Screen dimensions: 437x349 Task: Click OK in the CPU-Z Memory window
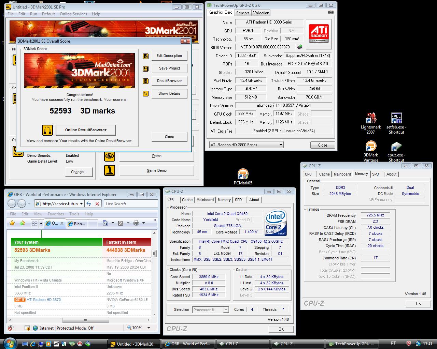click(418, 303)
